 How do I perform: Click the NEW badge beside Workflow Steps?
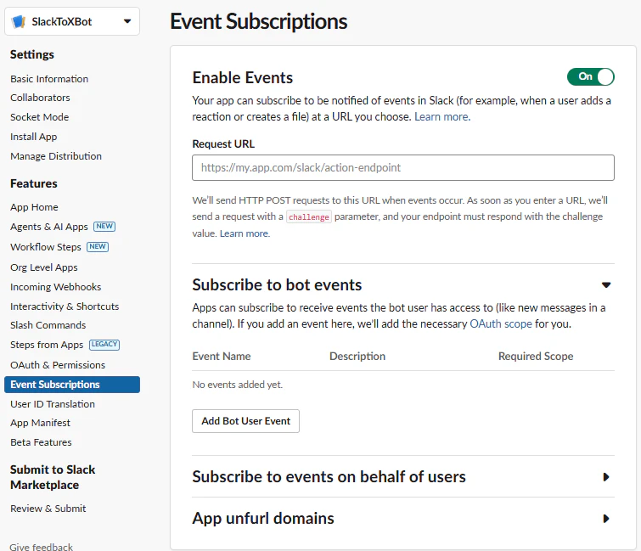click(98, 247)
